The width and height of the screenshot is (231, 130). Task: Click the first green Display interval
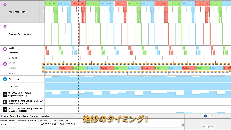pyautogui.click(x=80, y=68)
